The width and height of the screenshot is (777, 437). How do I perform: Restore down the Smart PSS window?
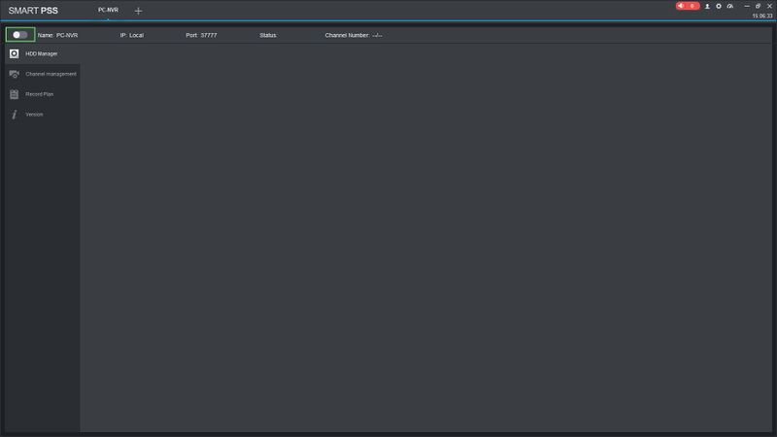(758, 6)
